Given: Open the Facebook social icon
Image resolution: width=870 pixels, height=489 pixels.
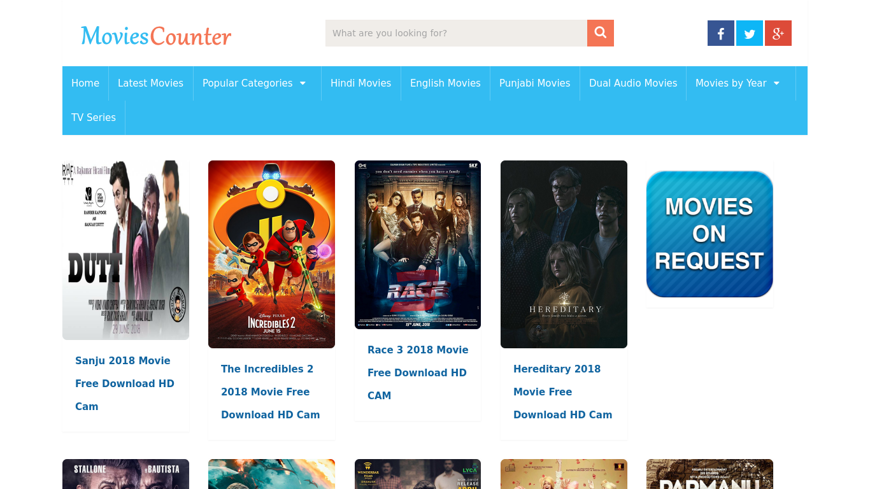Looking at the screenshot, I should click(x=721, y=33).
